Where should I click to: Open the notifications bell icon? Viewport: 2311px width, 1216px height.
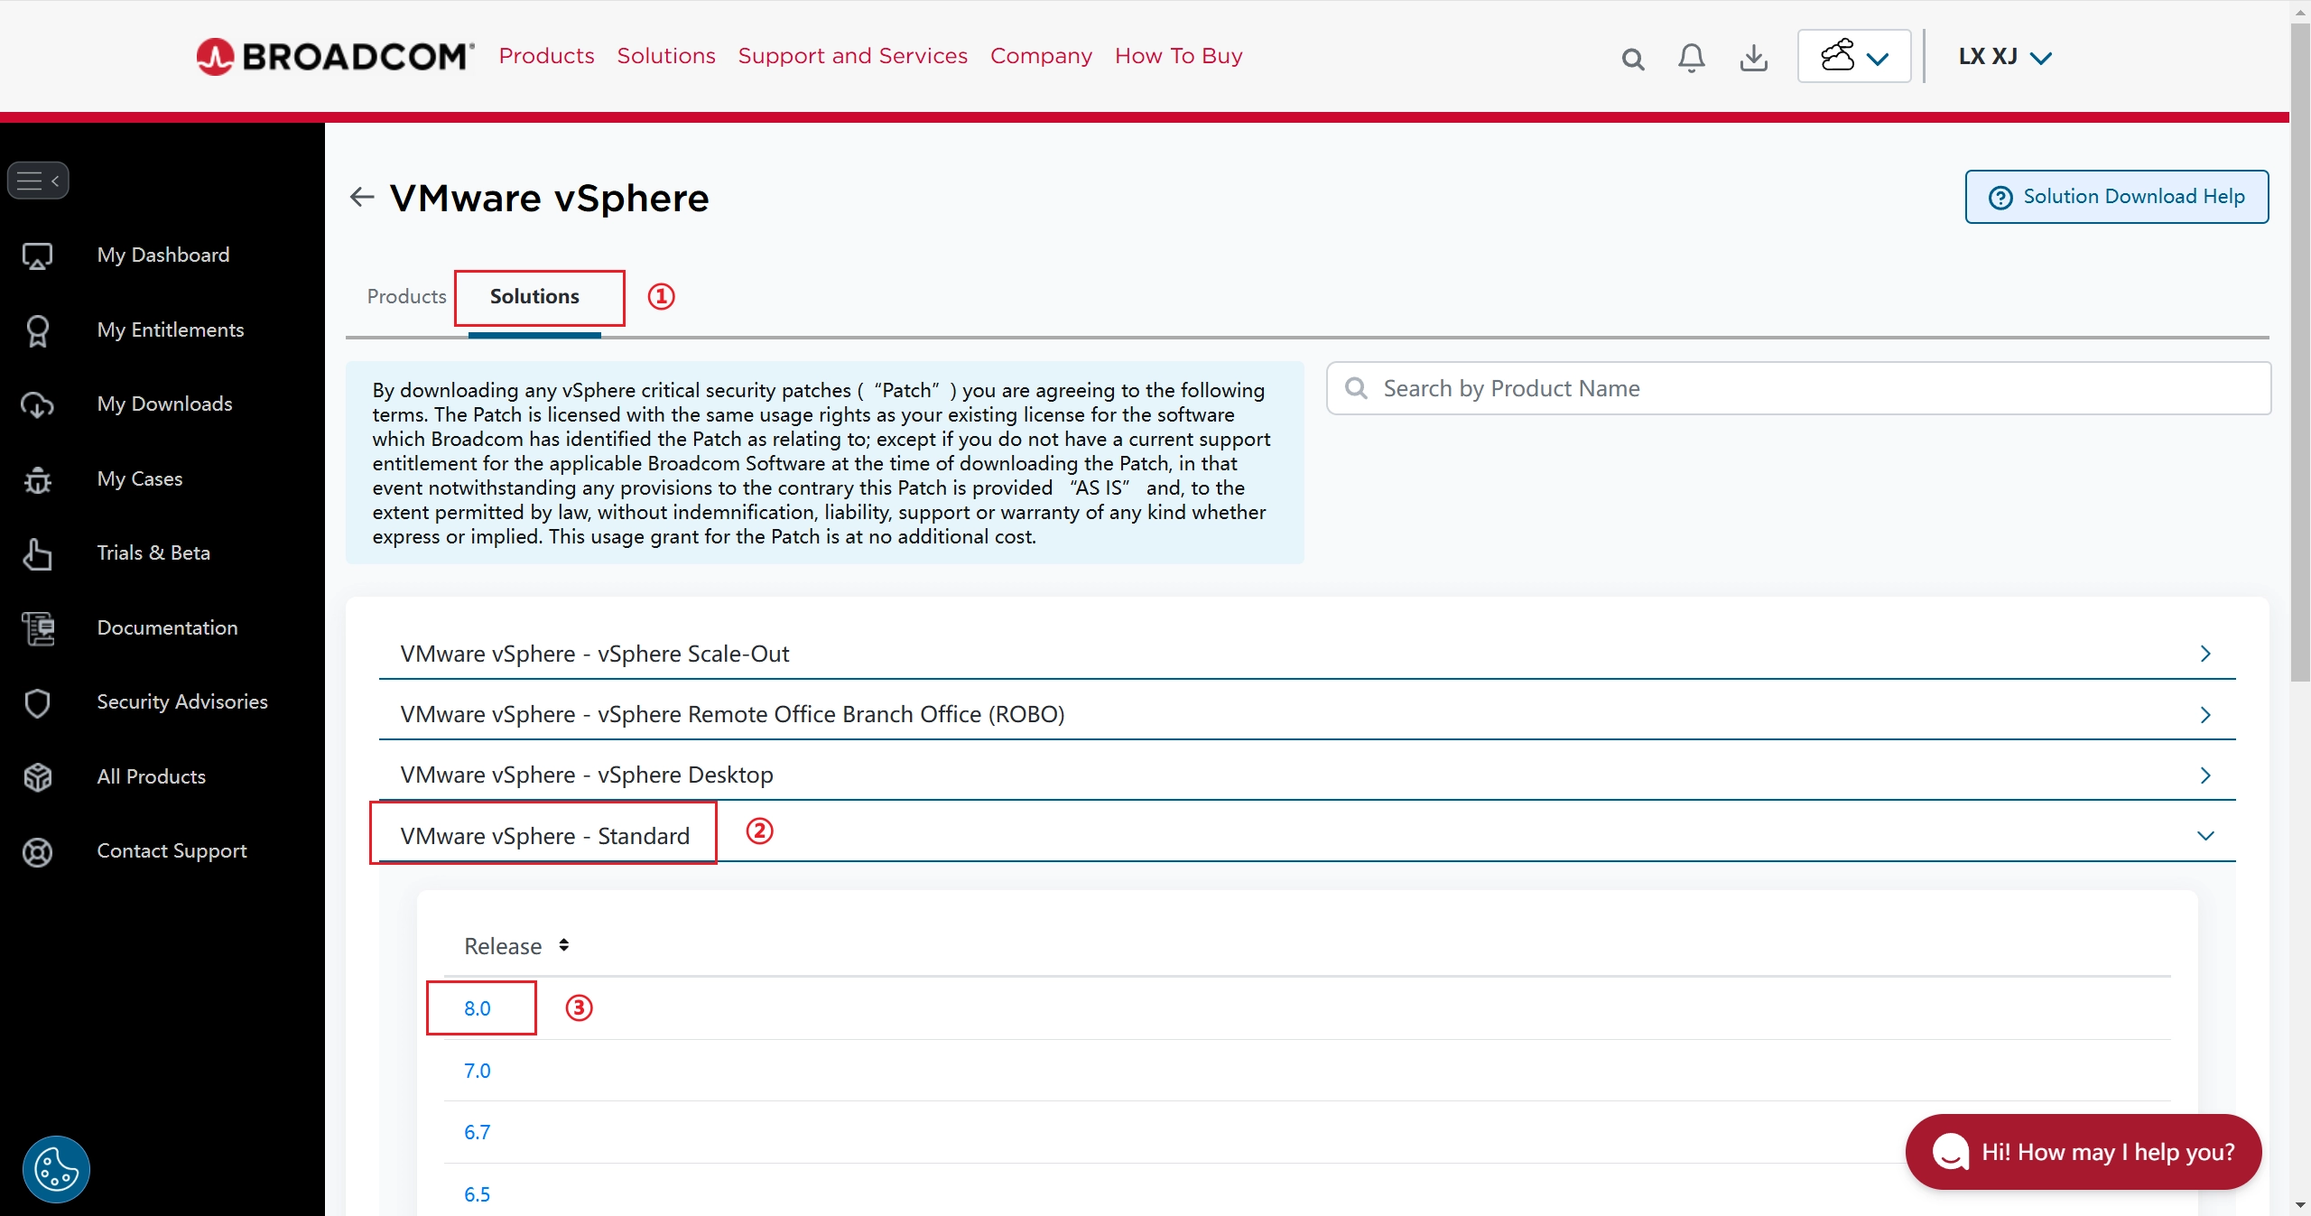[x=1691, y=59]
